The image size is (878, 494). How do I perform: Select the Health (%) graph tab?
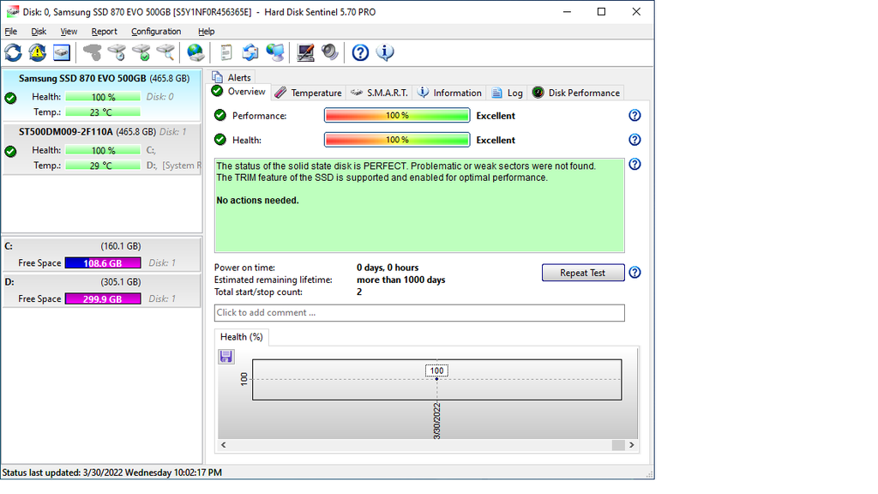(x=241, y=337)
